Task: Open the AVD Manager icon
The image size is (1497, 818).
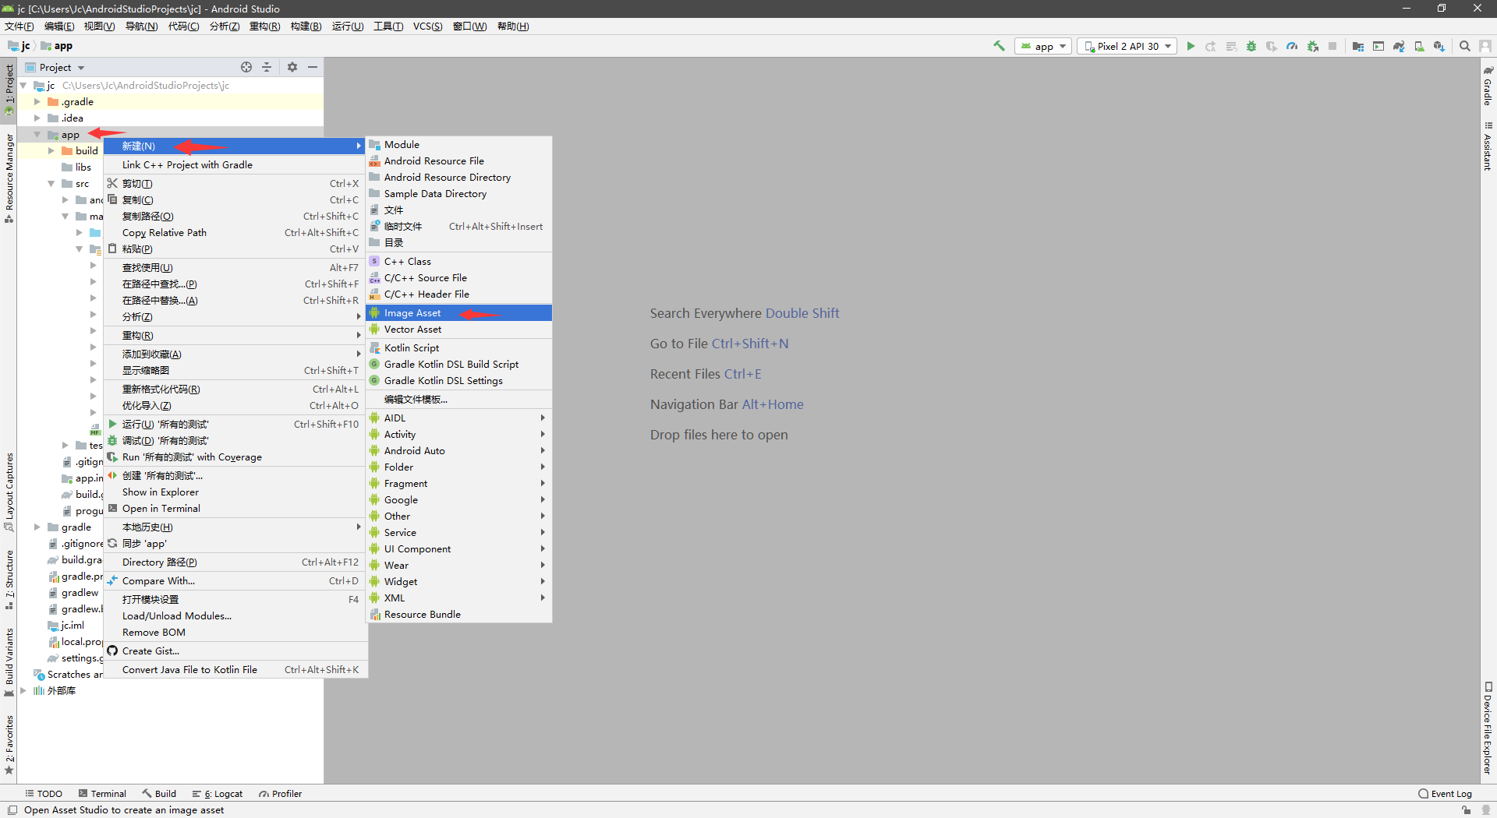Action: pos(1419,46)
